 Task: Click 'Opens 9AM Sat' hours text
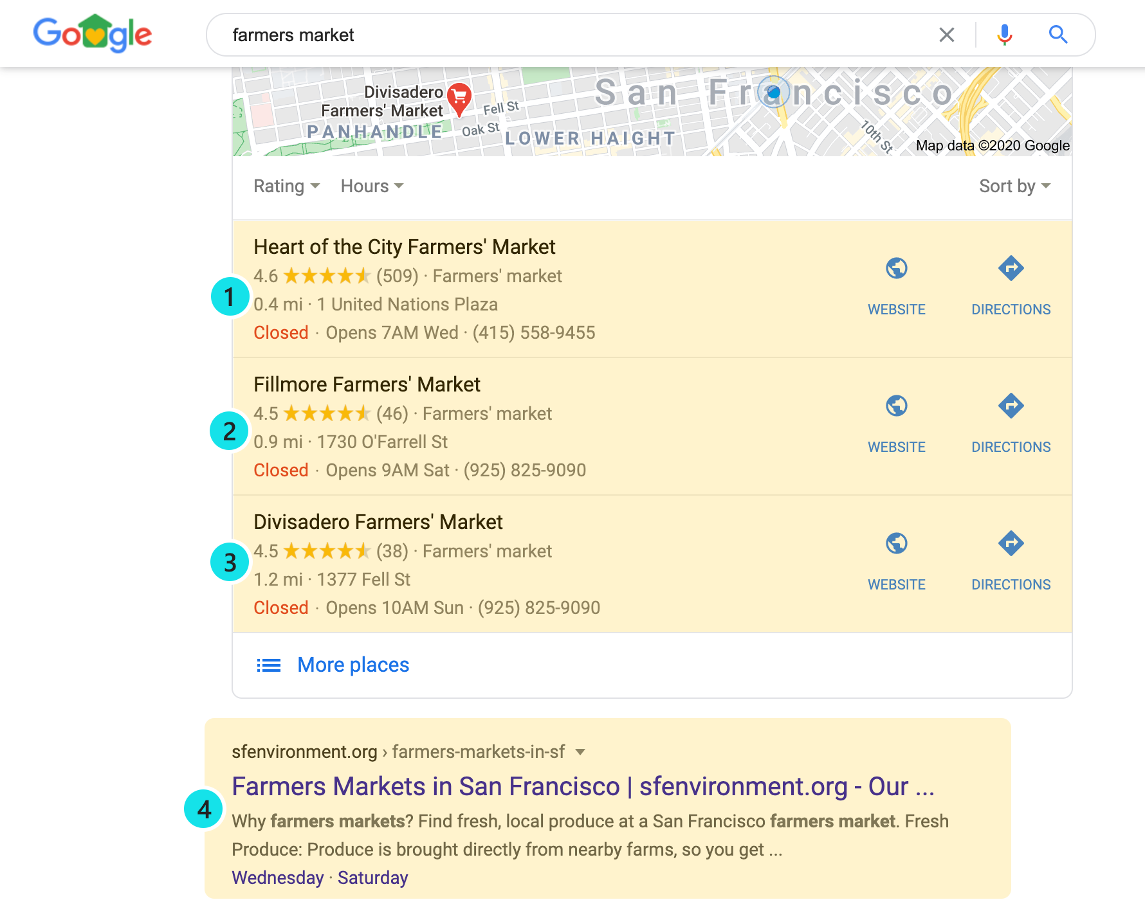(x=387, y=471)
